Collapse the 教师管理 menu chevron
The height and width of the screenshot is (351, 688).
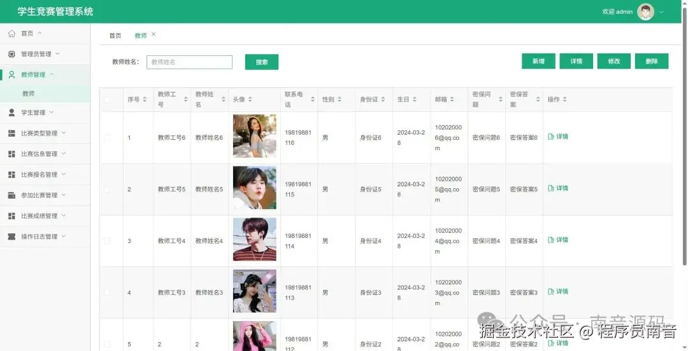pyautogui.click(x=52, y=74)
